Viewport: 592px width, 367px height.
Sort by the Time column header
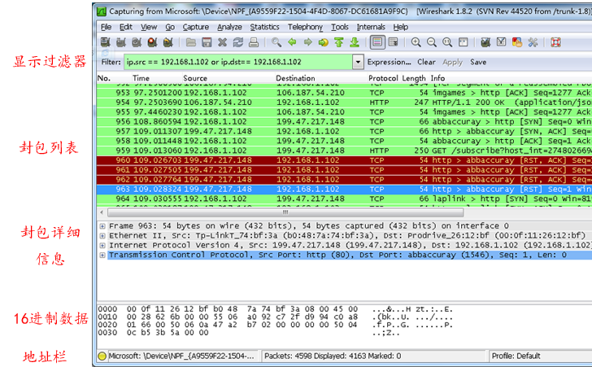point(141,78)
